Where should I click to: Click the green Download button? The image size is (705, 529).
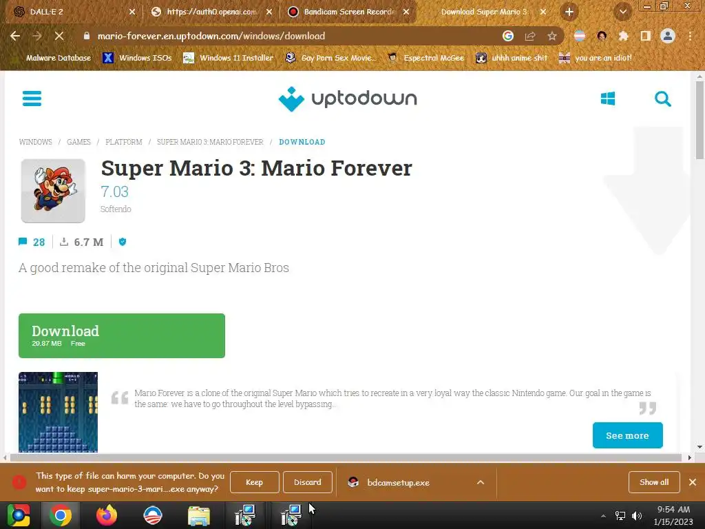(121, 335)
